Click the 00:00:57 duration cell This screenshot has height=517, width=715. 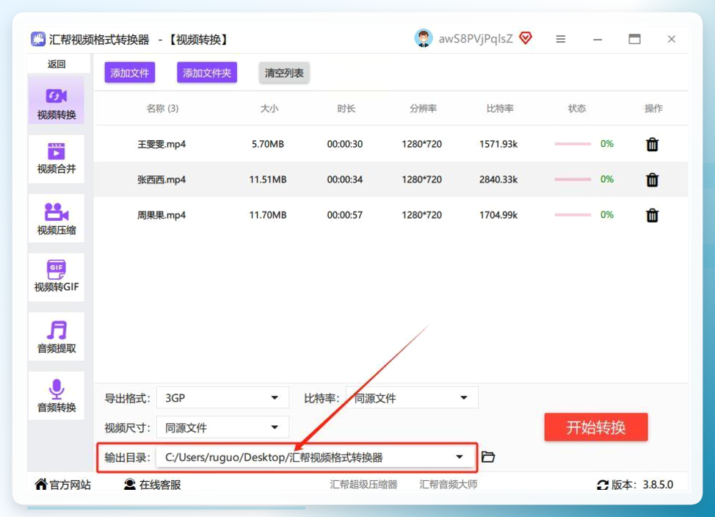345,215
